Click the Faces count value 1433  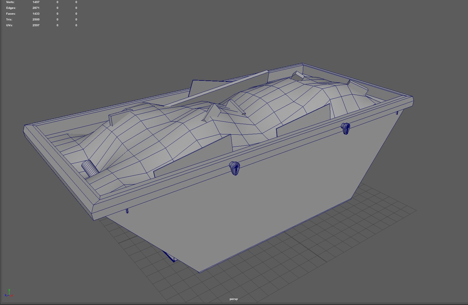[36, 14]
